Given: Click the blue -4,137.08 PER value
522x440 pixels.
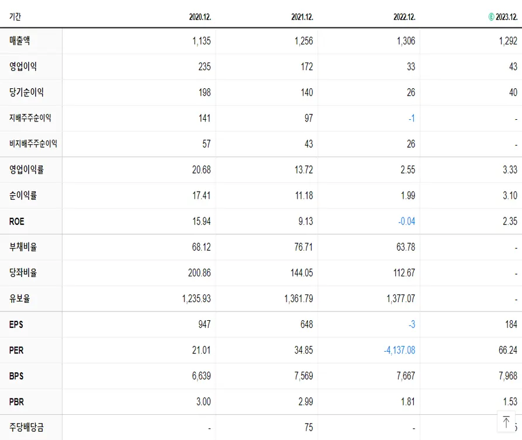Looking at the screenshot, I should point(399,350).
